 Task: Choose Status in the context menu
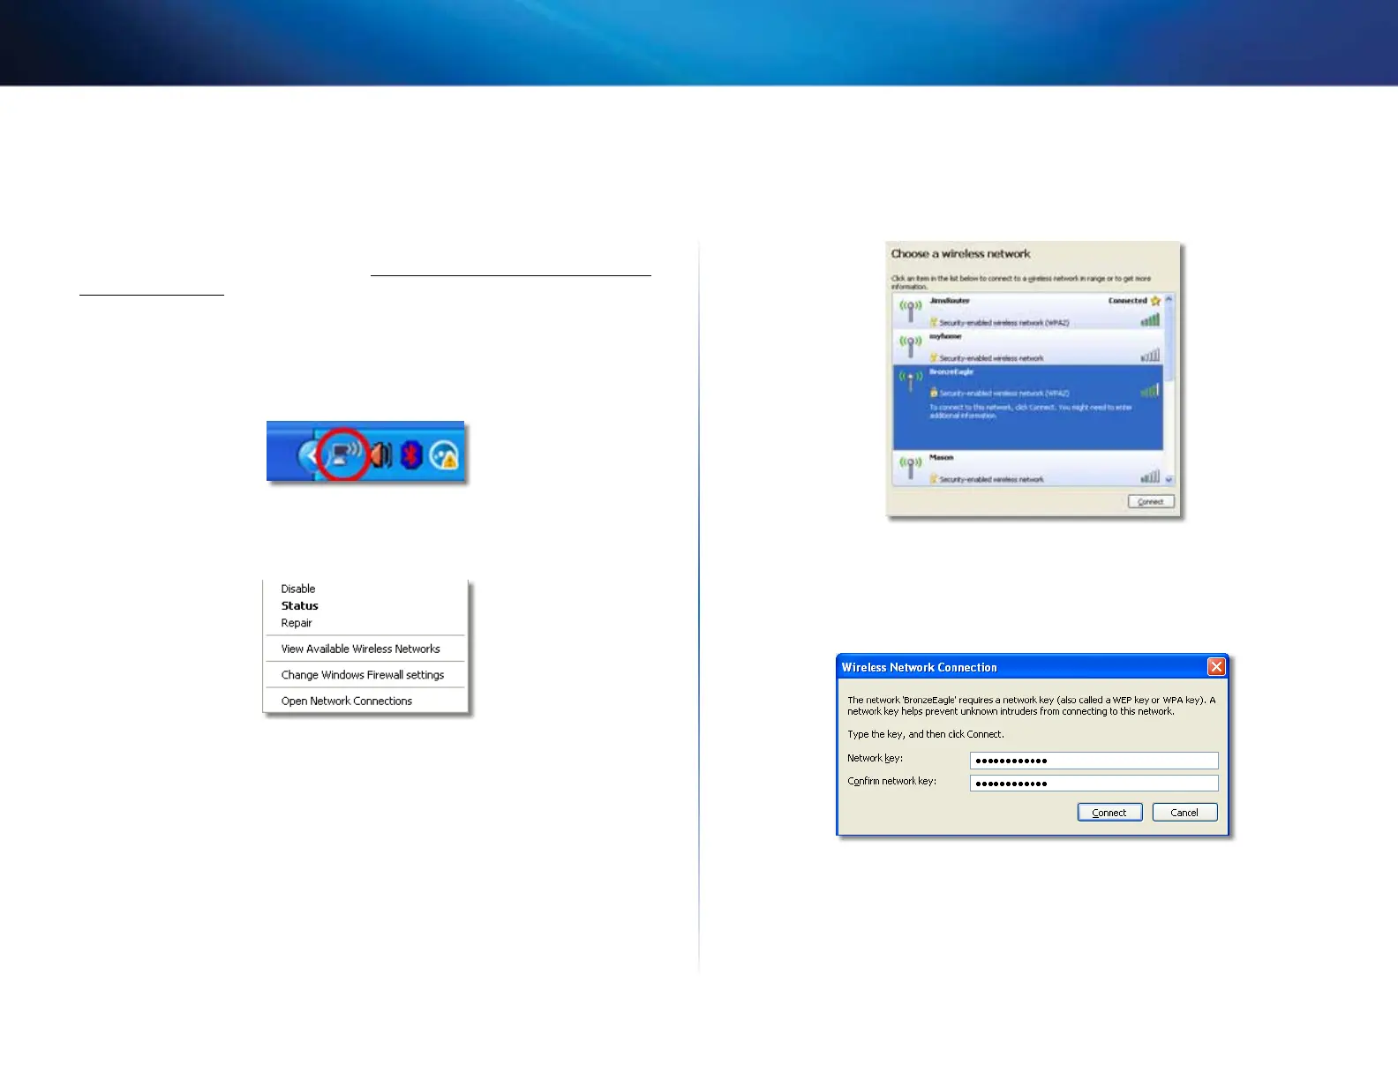(300, 606)
